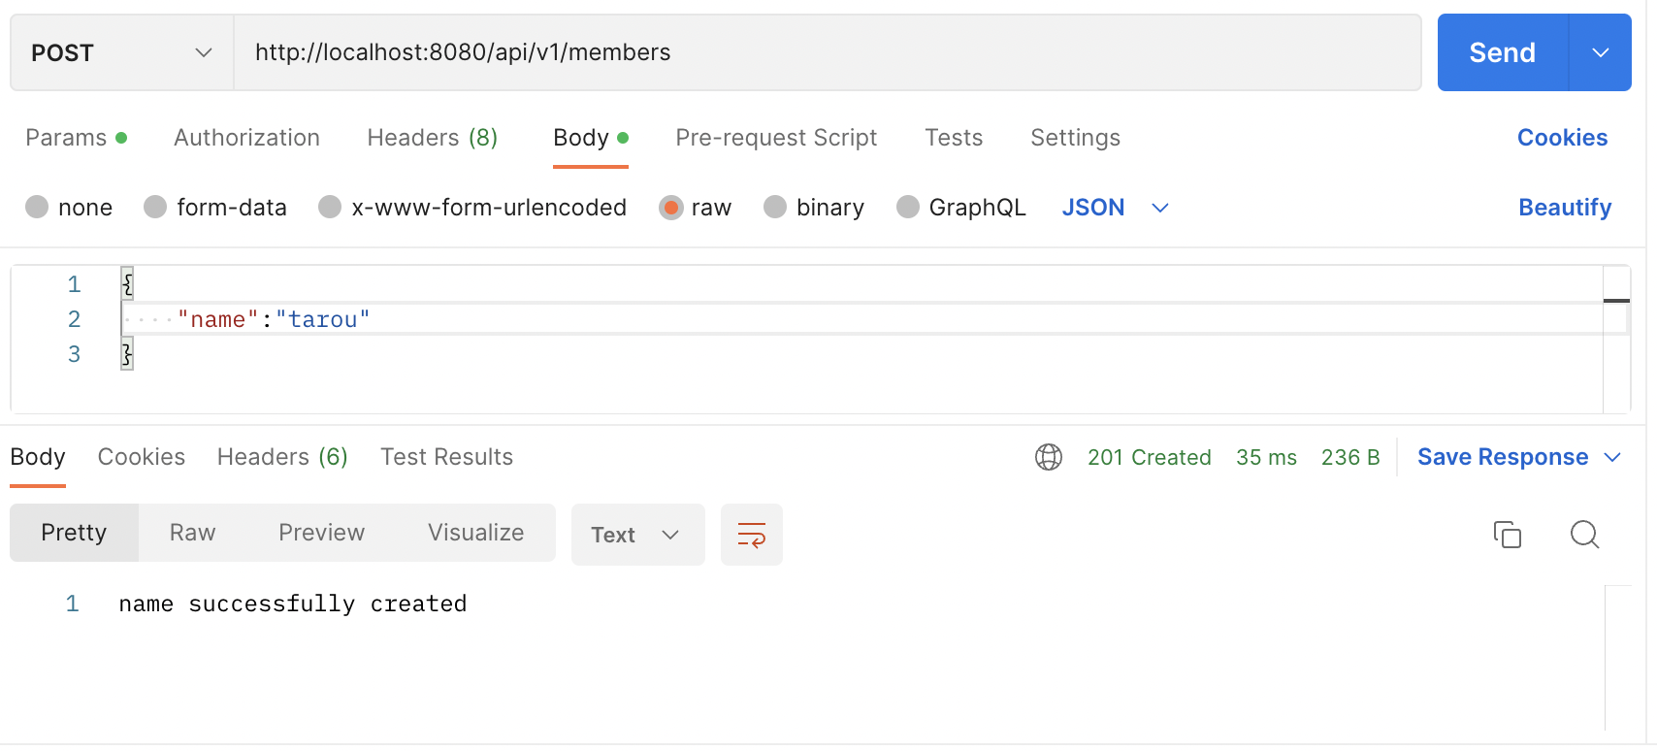
Task: Expand the Text response format dropdown
Action: pos(636,535)
